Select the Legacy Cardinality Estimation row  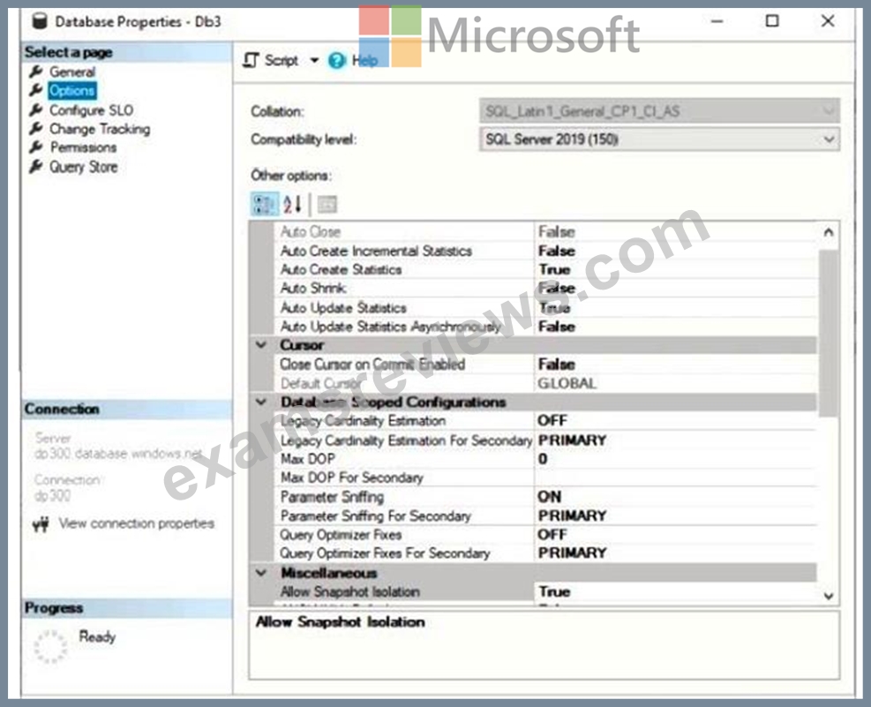[546, 421]
